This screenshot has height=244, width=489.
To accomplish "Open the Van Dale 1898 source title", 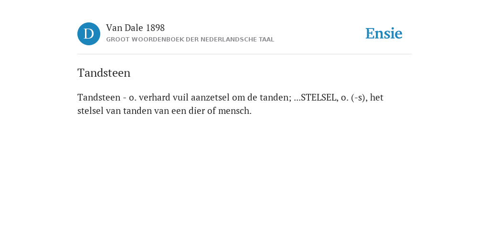I will point(135,28).
